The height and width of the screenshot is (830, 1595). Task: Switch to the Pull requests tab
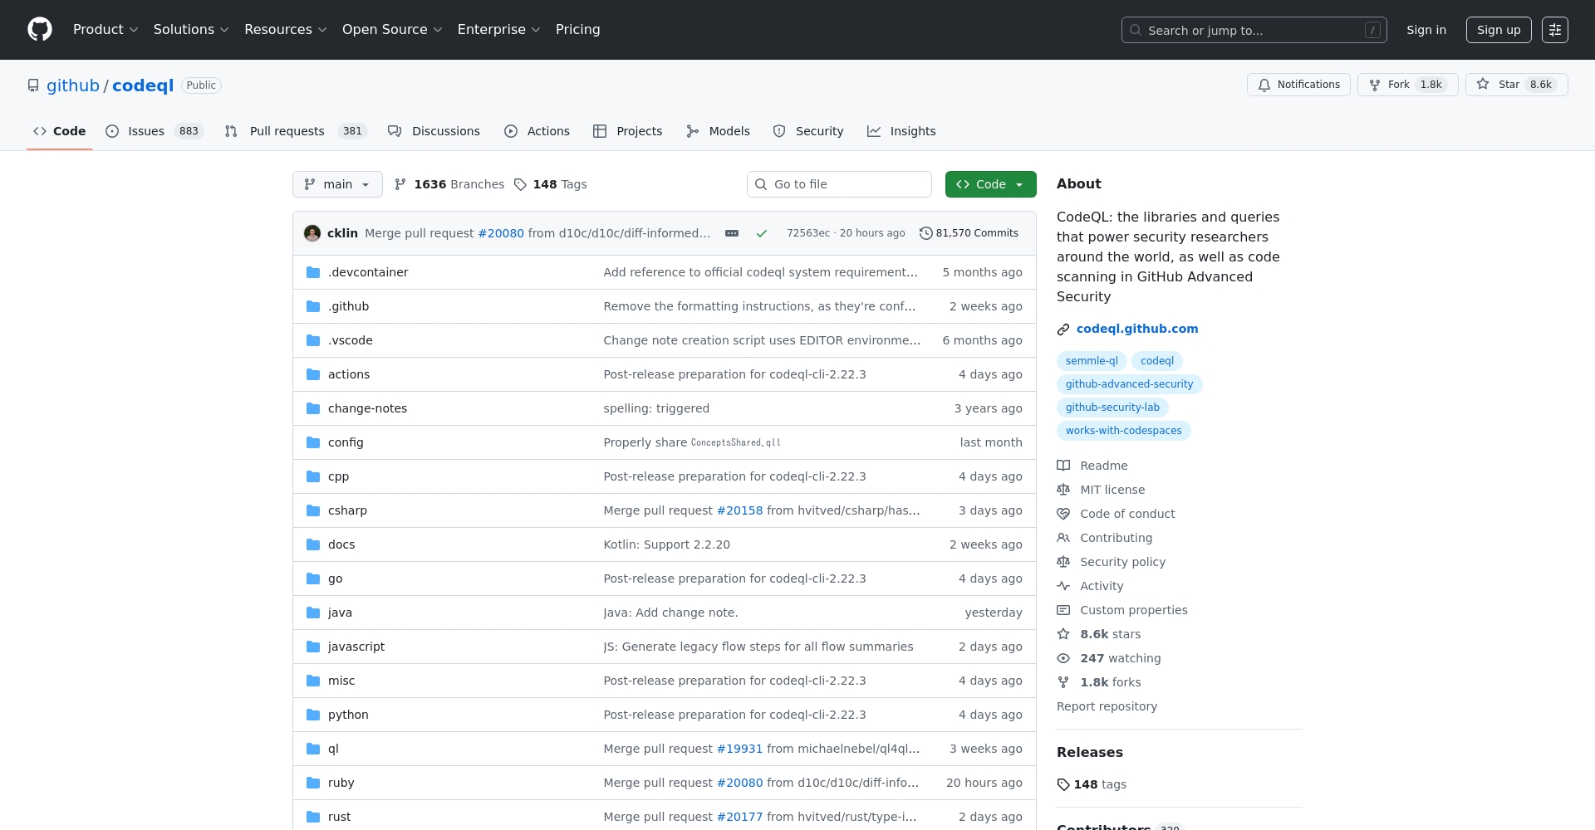point(296,131)
